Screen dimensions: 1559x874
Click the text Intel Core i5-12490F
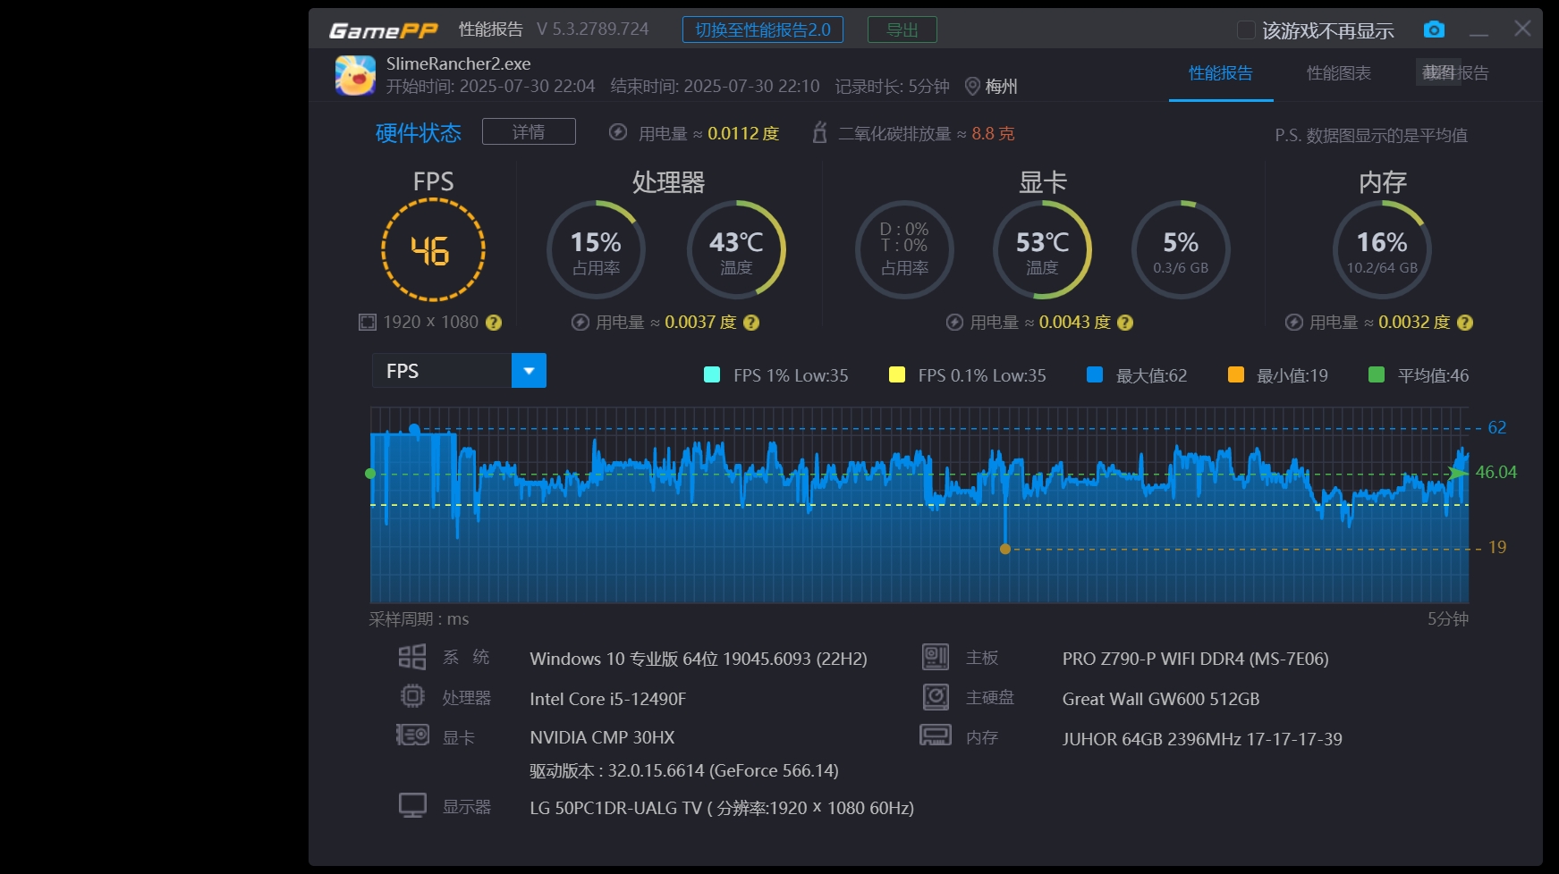tap(607, 699)
